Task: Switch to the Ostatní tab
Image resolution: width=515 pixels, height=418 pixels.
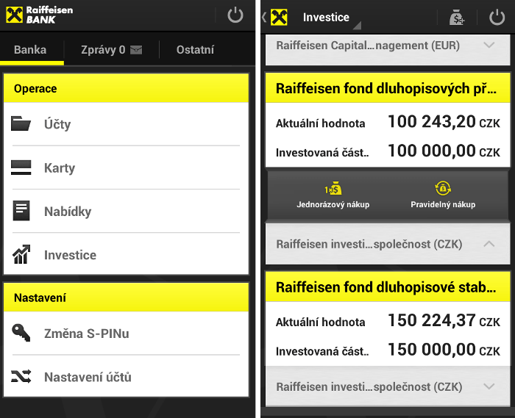Action: click(x=195, y=50)
